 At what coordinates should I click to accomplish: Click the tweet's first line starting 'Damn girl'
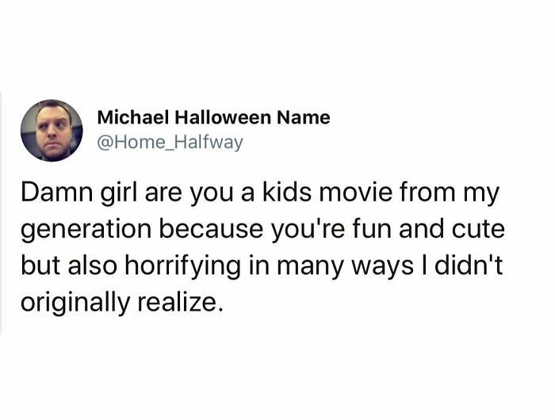[260, 194]
